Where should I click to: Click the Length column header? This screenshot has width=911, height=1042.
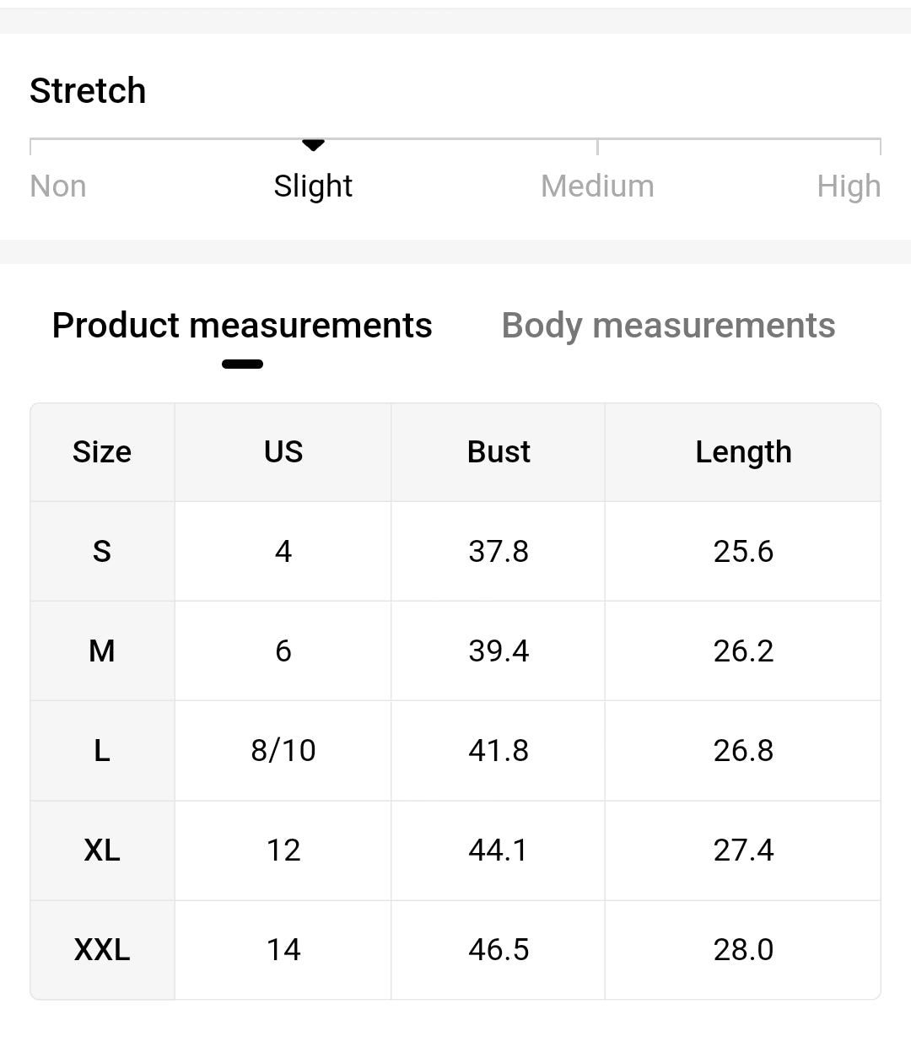743,452
